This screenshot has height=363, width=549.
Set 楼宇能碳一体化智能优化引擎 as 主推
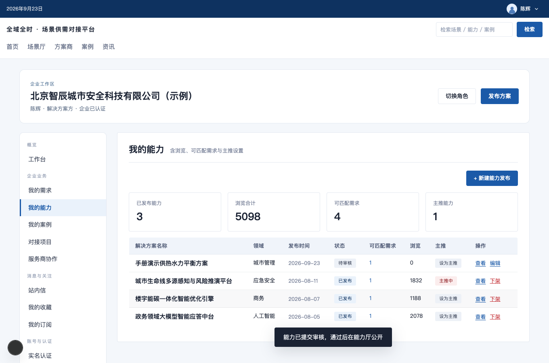448,298
